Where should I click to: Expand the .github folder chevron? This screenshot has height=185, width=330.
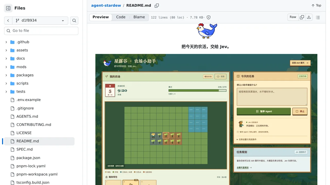click(6, 42)
